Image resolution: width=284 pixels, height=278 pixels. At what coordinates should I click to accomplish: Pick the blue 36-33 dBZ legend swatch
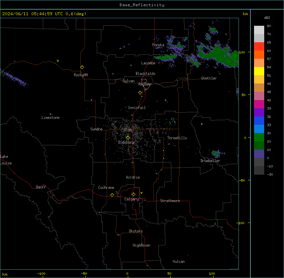[x=259, y=121]
